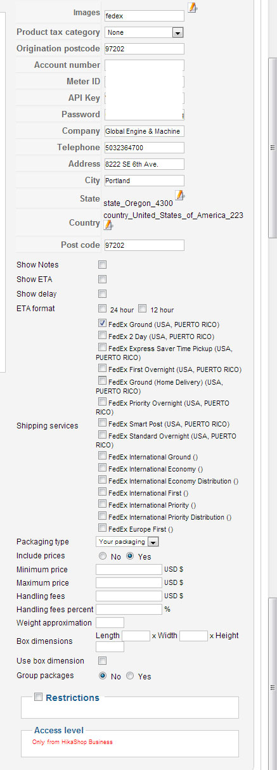Check FedEx 2 Day shipping service
The image size is (277, 770).
tap(102, 336)
